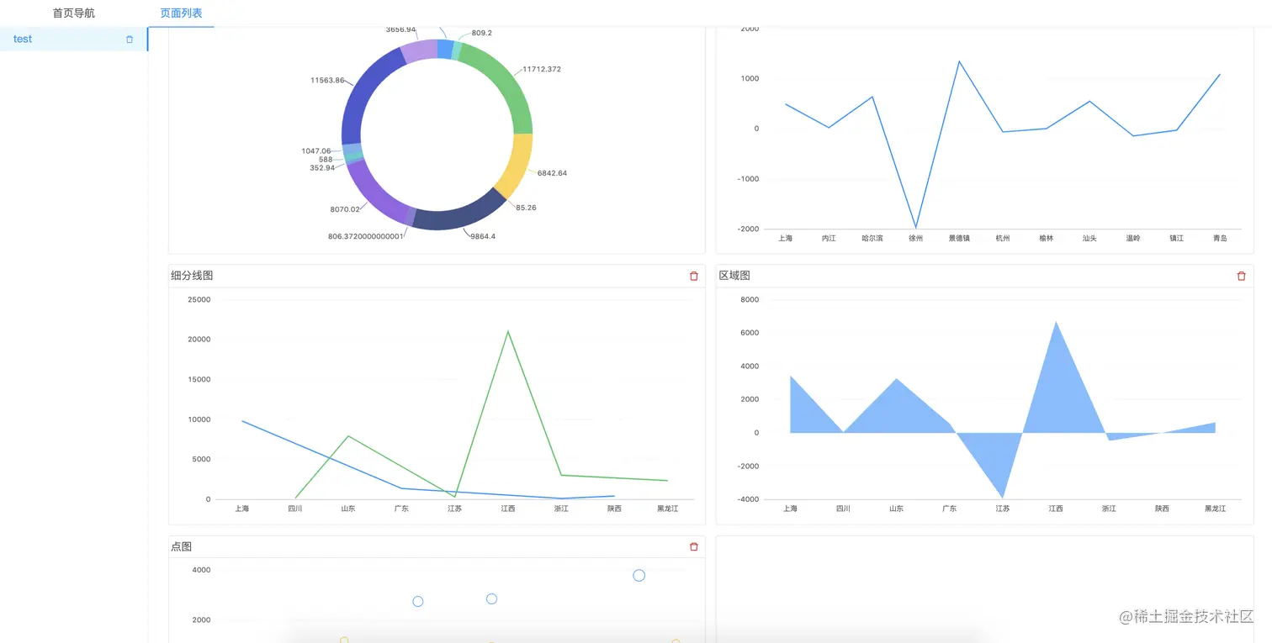1272x643 pixels.
Task: Click the green donut segment labeled 11712.372
Action: pyautogui.click(x=506, y=84)
